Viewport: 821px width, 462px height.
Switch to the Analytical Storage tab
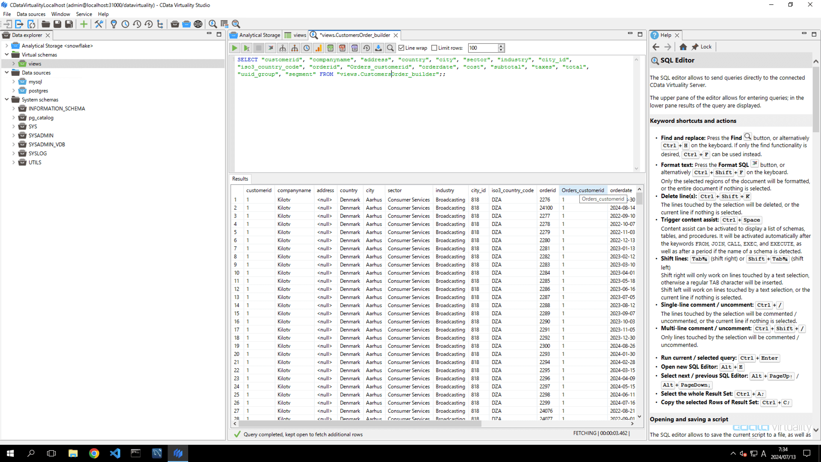click(258, 35)
